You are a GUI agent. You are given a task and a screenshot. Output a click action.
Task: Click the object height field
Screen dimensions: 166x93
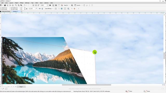(16, 9)
